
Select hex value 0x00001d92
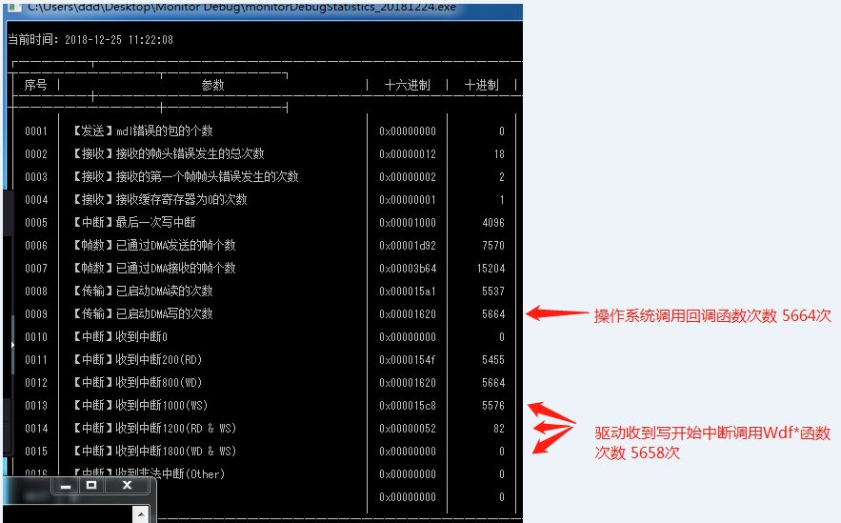[x=408, y=246]
